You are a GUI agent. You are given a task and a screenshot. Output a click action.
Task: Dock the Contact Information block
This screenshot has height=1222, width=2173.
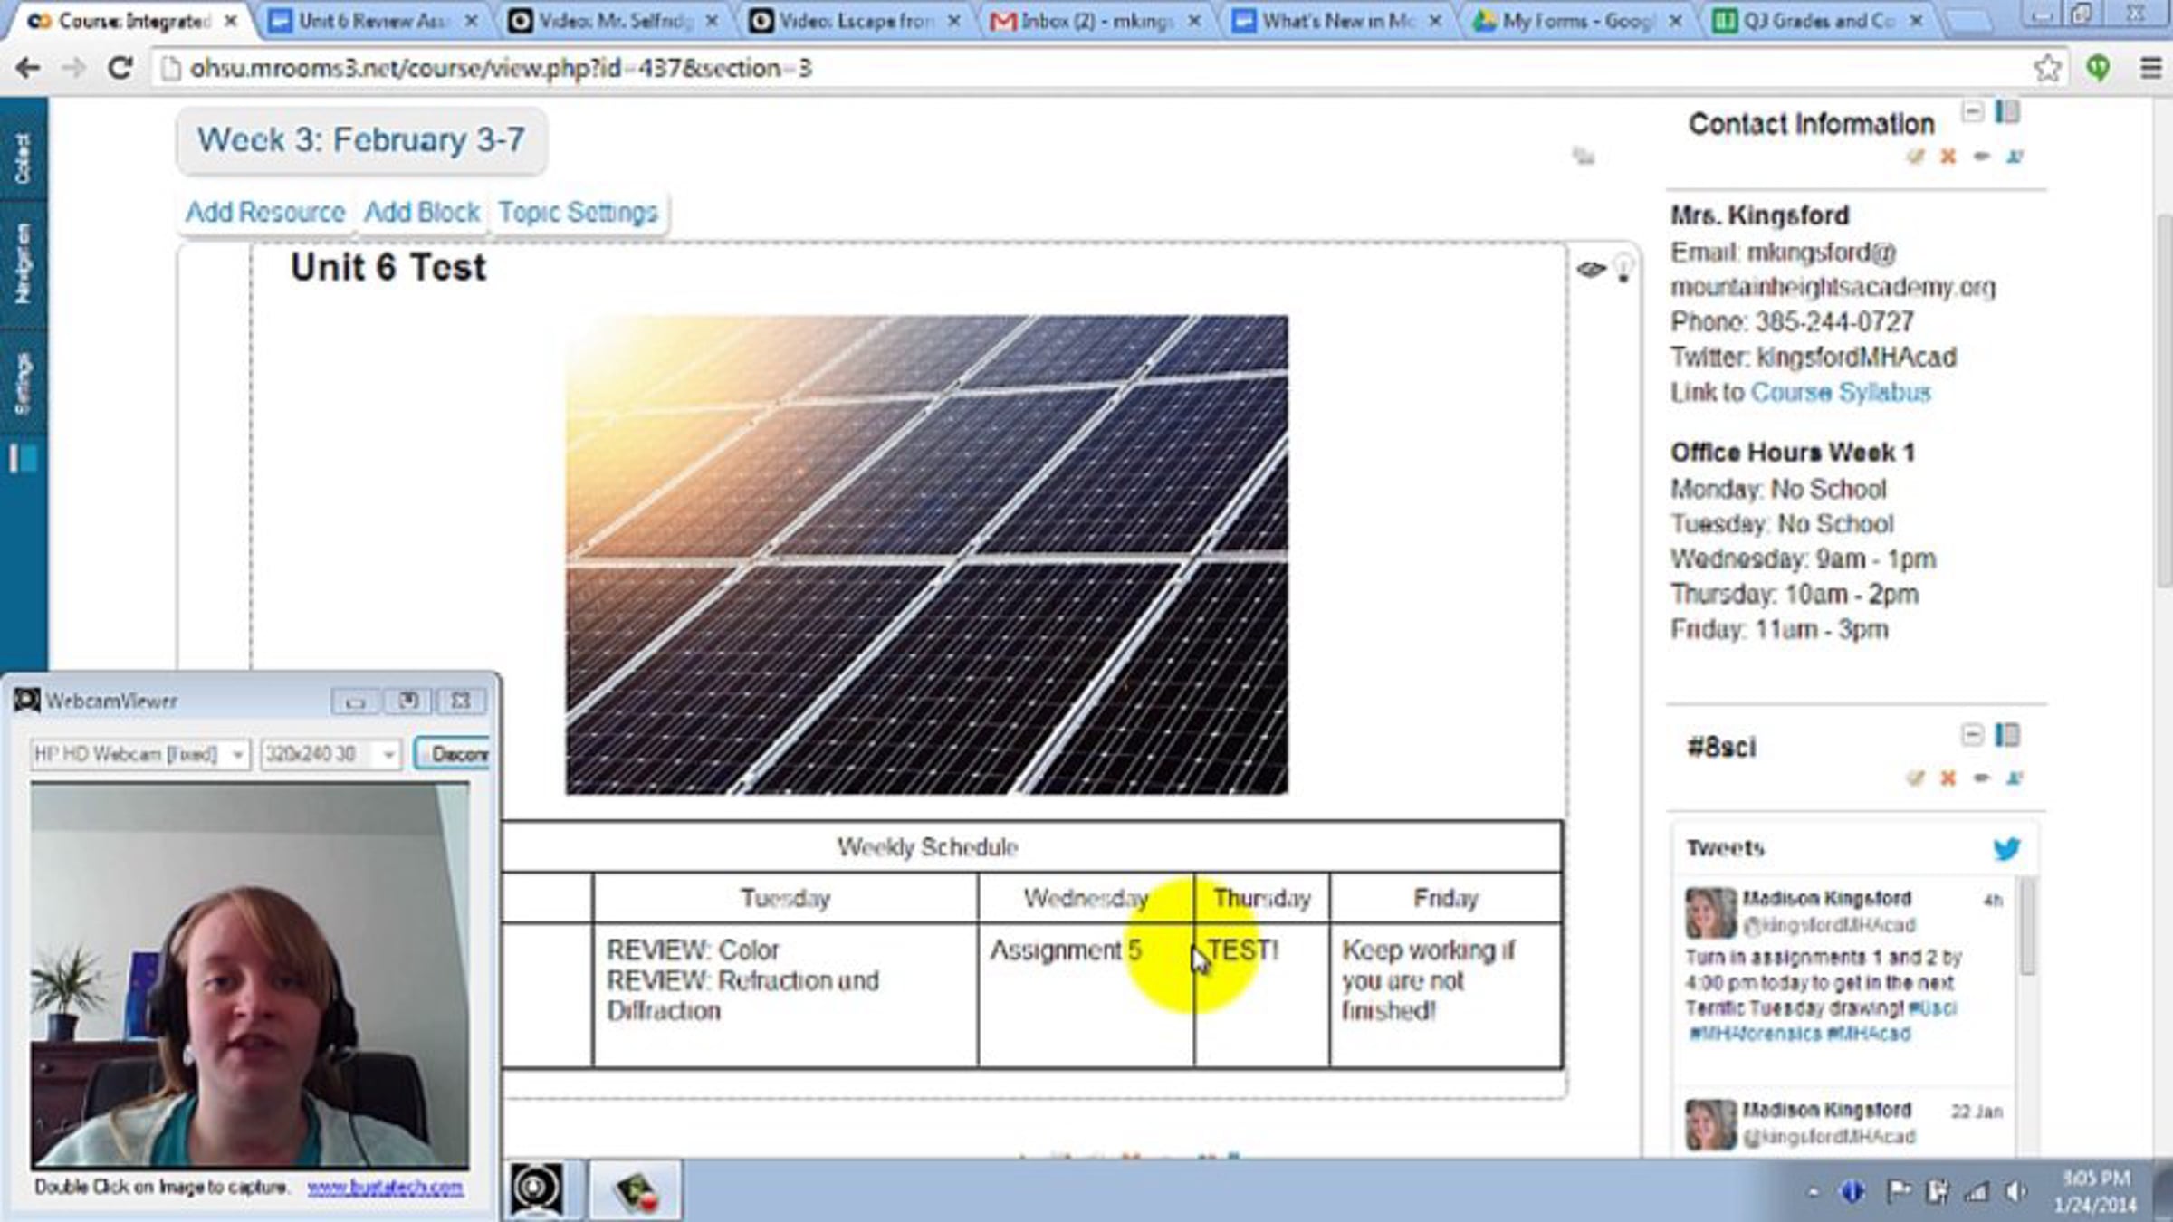(x=2007, y=112)
